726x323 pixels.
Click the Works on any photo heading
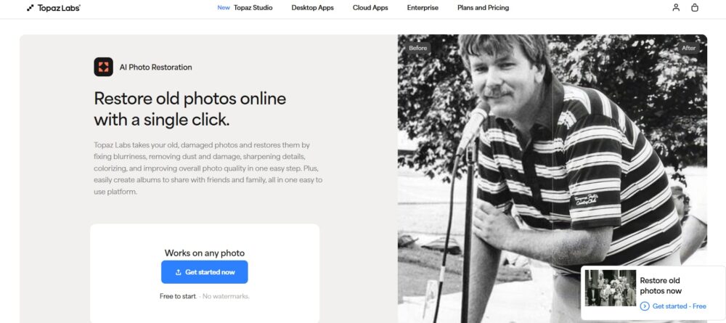[205, 253]
